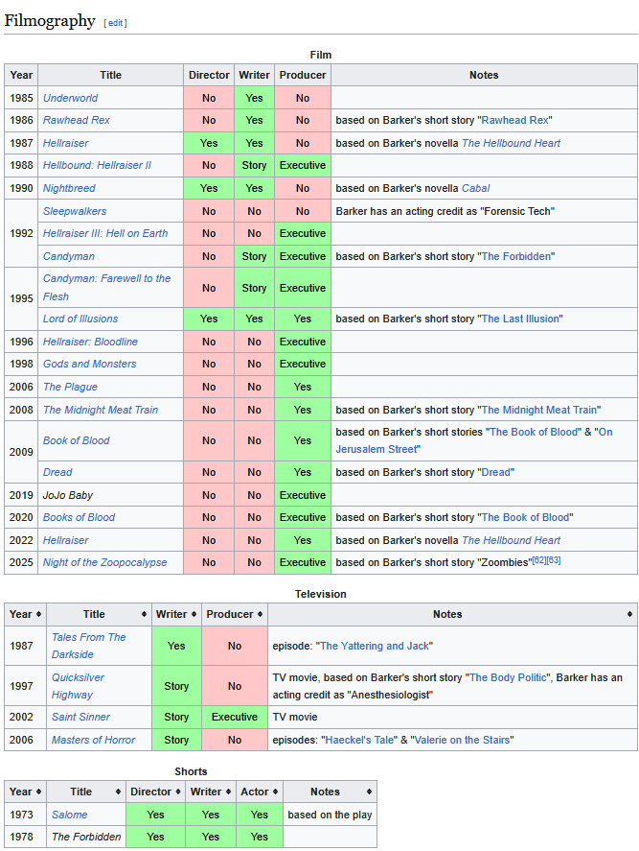Open Hellbound: Hellraiser II link
Viewport: 639px width, 851px height.
coord(97,166)
